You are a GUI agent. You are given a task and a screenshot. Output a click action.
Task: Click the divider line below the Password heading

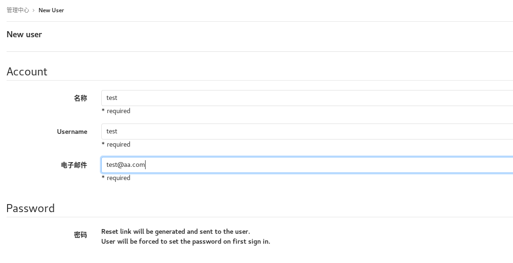[259, 217]
